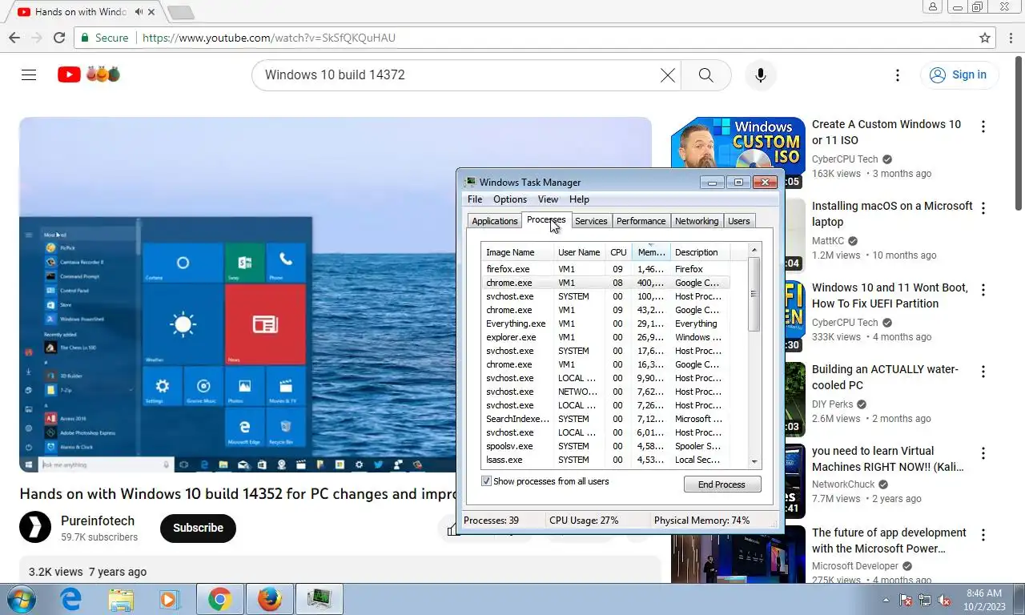Switch to Chrome taskbar icon
This screenshot has height=615, width=1025.
(x=220, y=599)
